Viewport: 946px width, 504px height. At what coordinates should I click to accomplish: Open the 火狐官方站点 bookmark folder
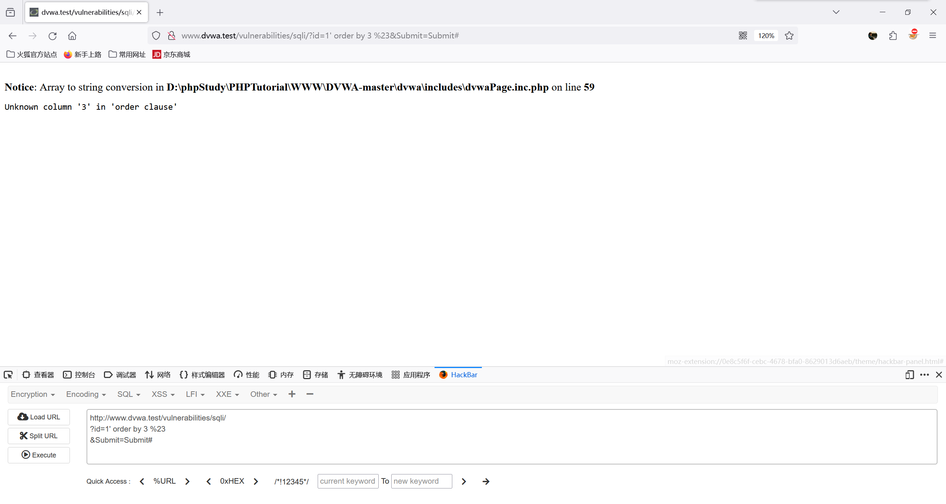pyautogui.click(x=32, y=54)
